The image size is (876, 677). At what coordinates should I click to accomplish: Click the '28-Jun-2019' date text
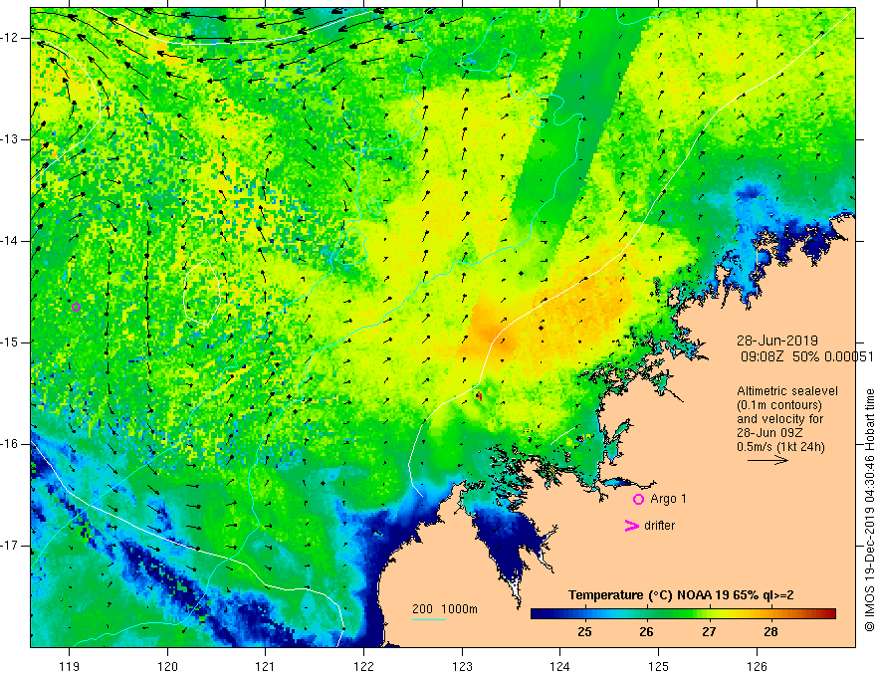tap(777, 340)
